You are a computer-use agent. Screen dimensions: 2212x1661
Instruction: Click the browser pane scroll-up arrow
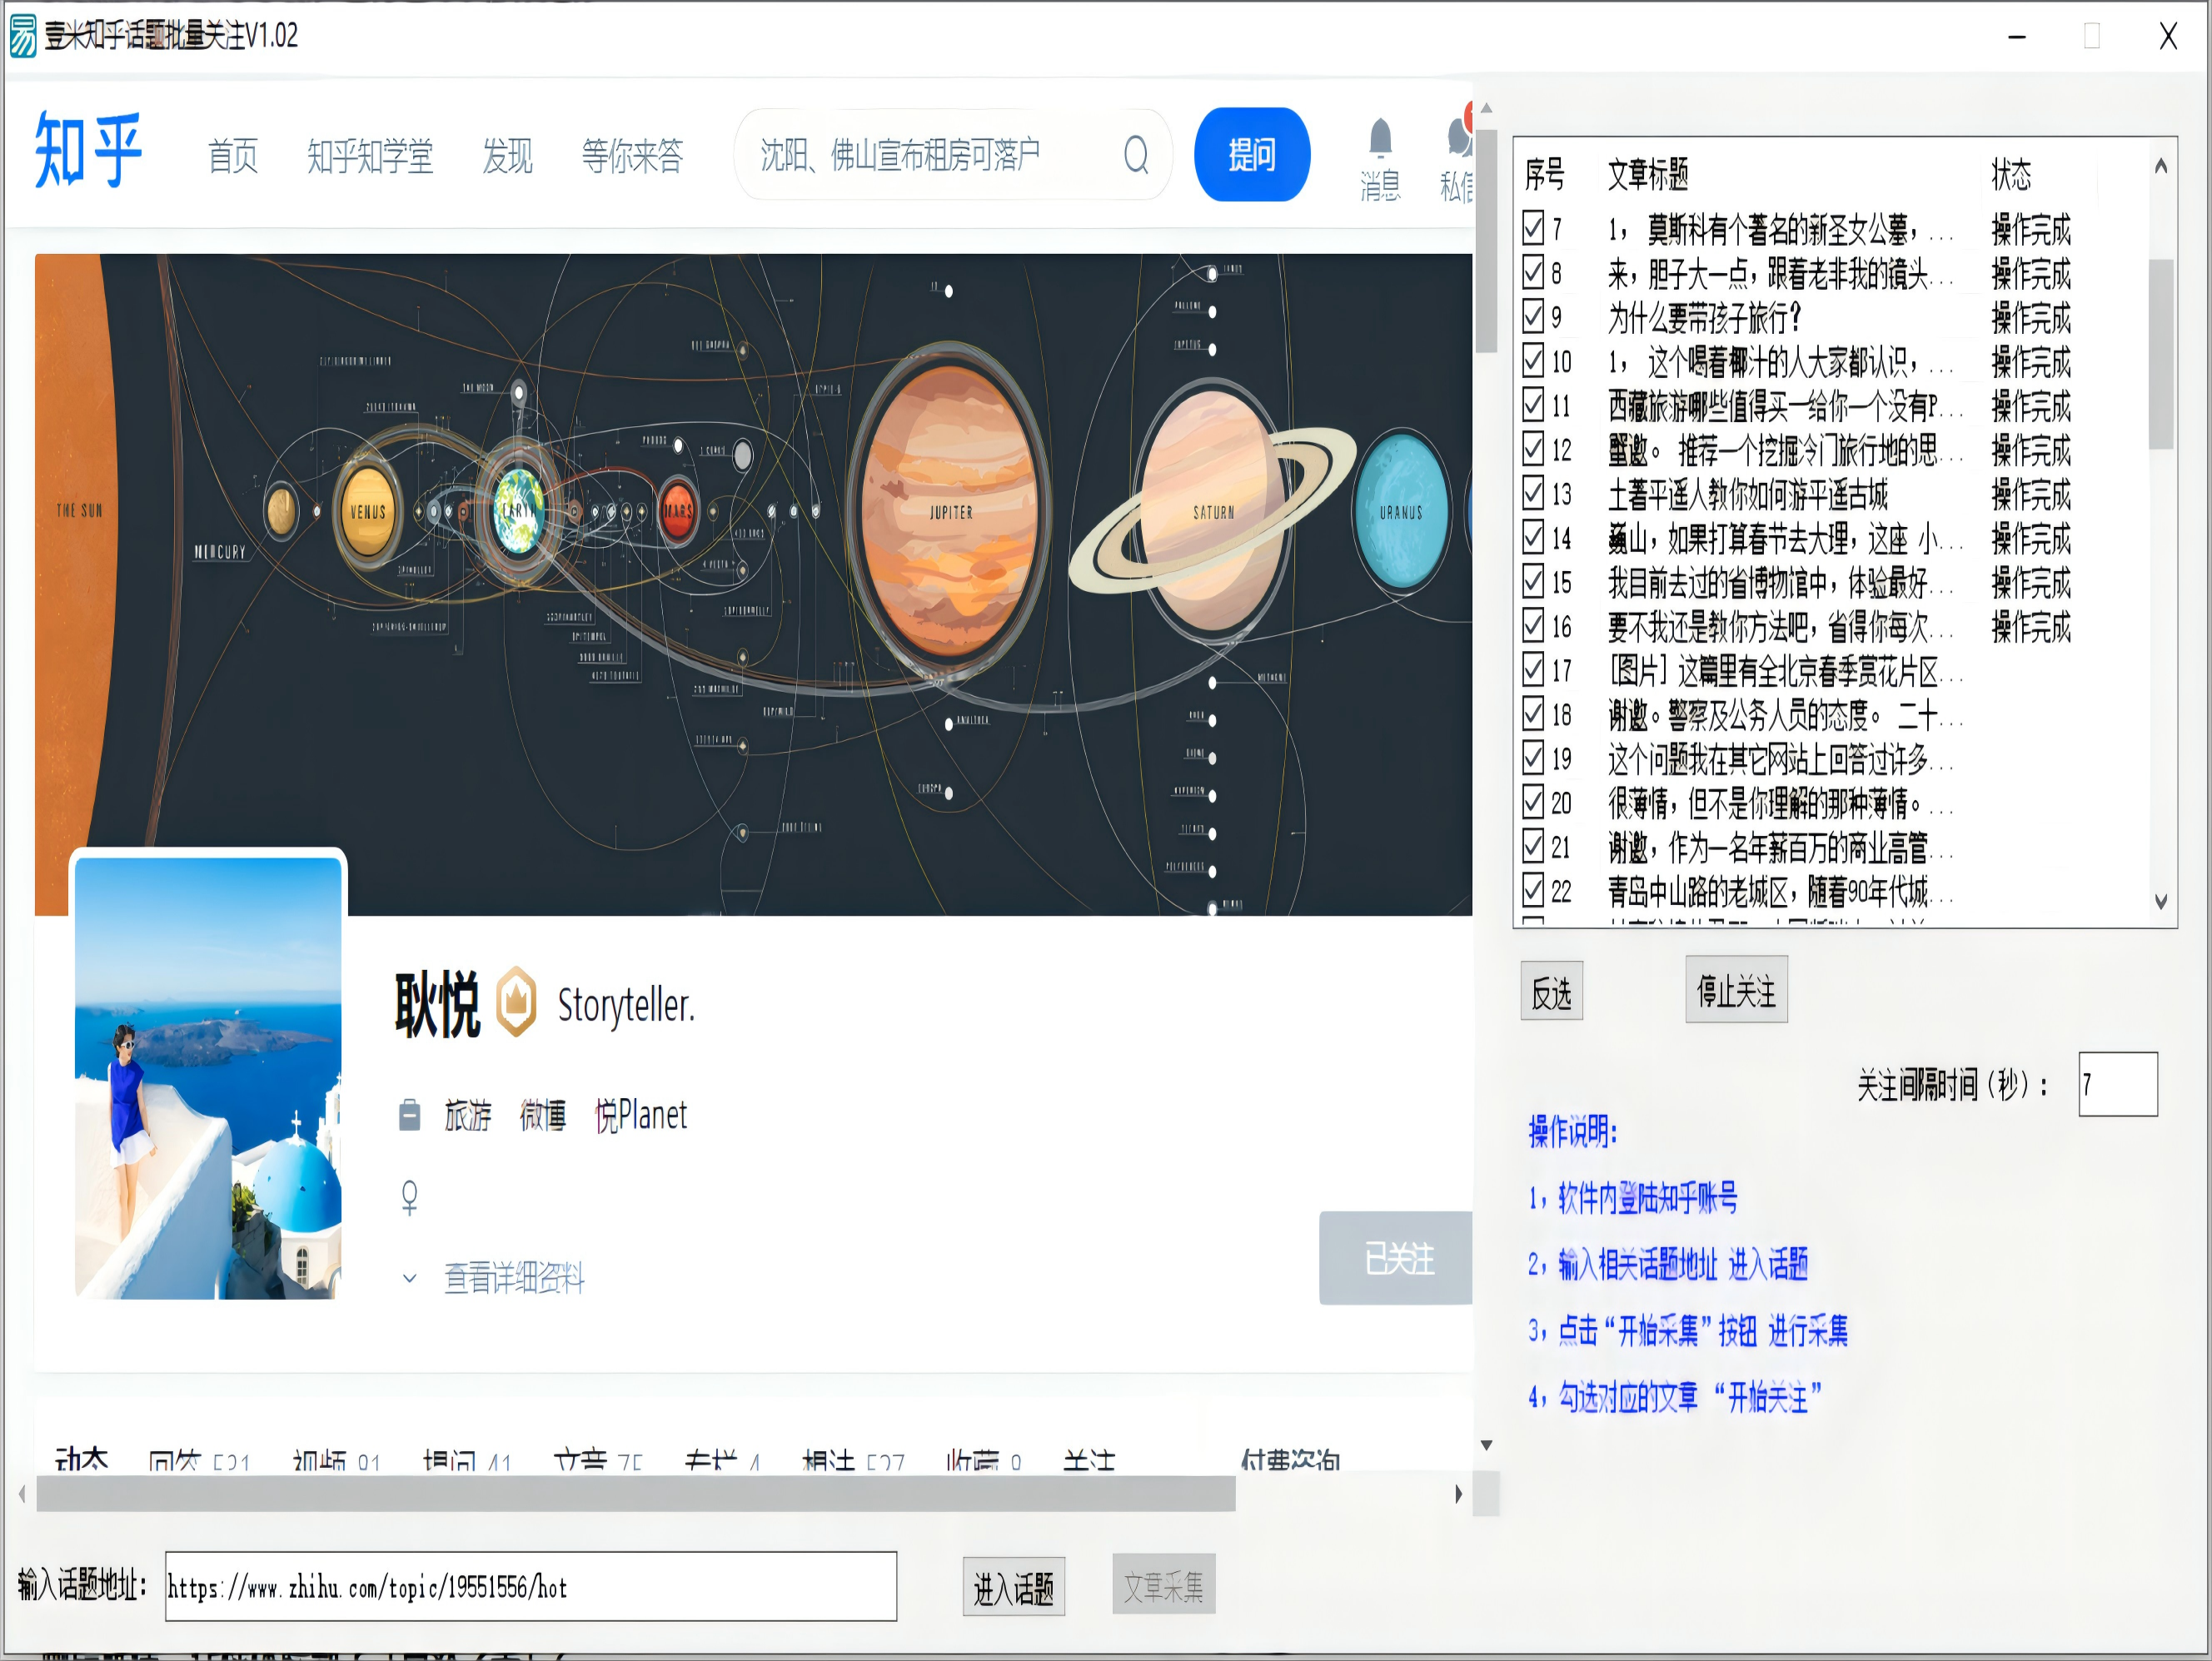pyautogui.click(x=1486, y=108)
